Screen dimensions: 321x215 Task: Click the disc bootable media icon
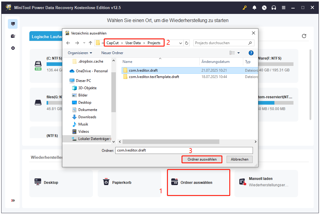click(264, 8)
